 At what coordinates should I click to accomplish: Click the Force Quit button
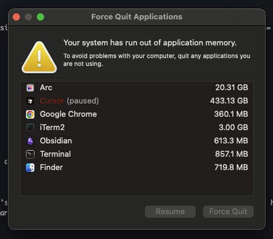(x=228, y=212)
